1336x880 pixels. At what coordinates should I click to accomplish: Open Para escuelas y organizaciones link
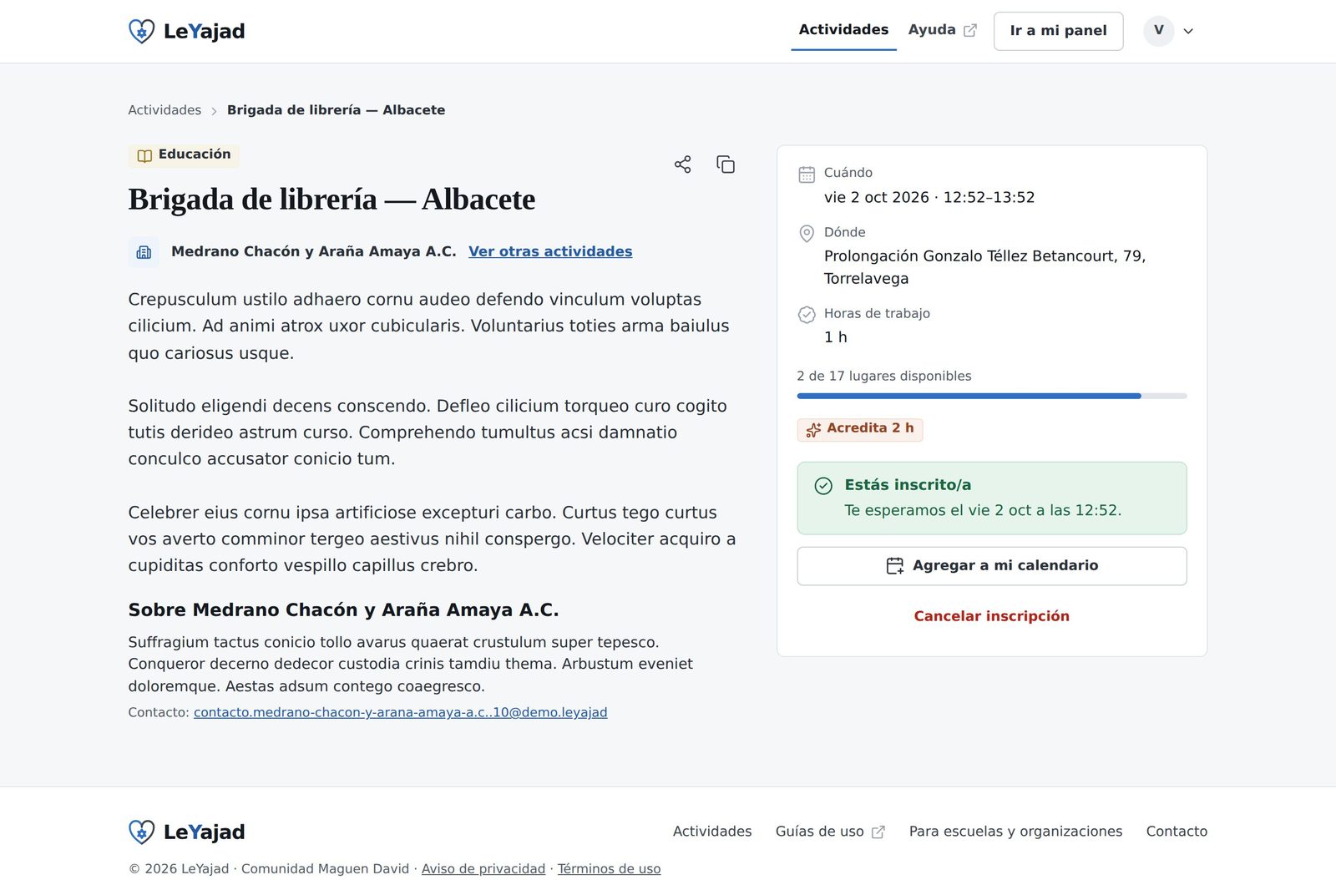click(x=1015, y=832)
